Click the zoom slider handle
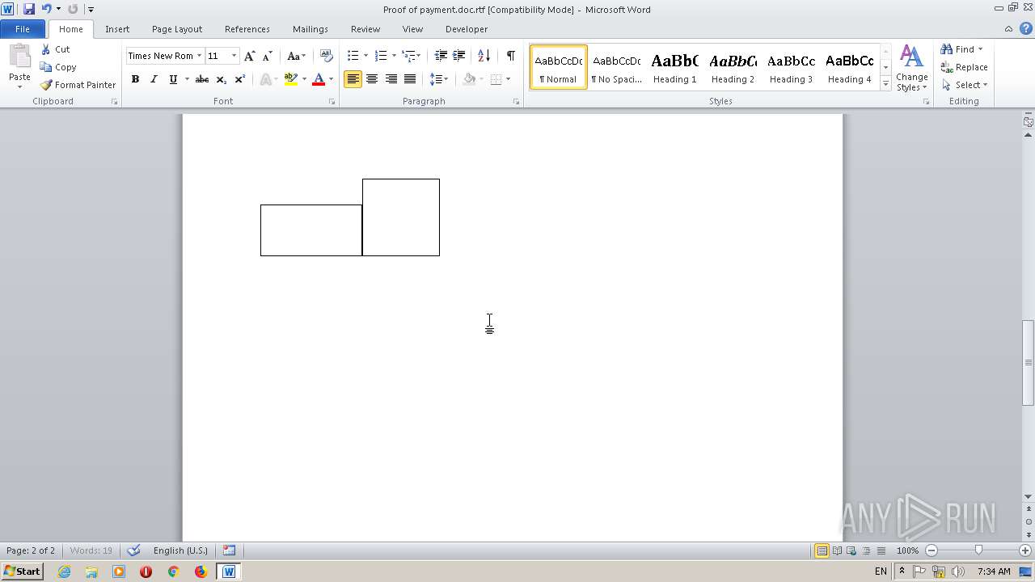The height and width of the screenshot is (582, 1035). click(978, 550)
